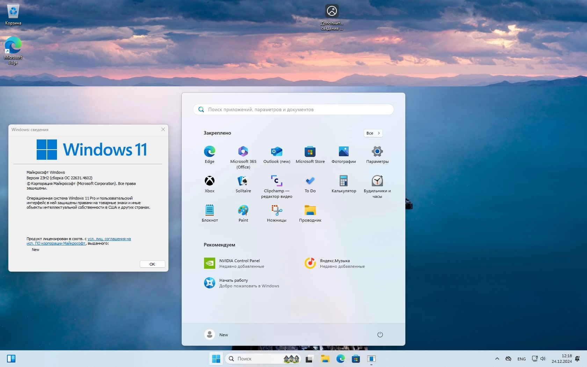This screenshot has width=587, height=367.
Task: Open Будильники и часы app
Action: [377, 187]
